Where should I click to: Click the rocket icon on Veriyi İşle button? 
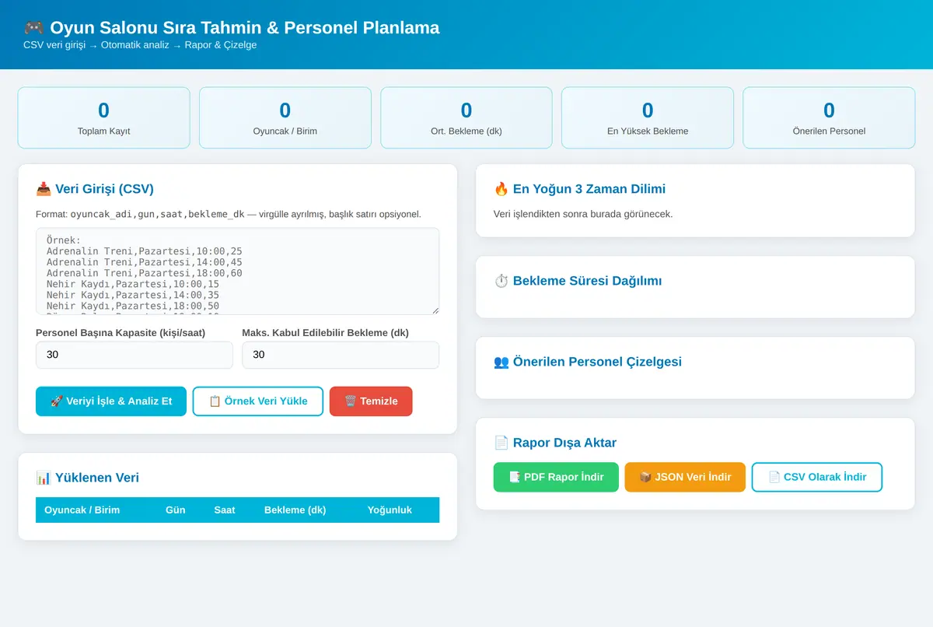click(x=56, y=401)
